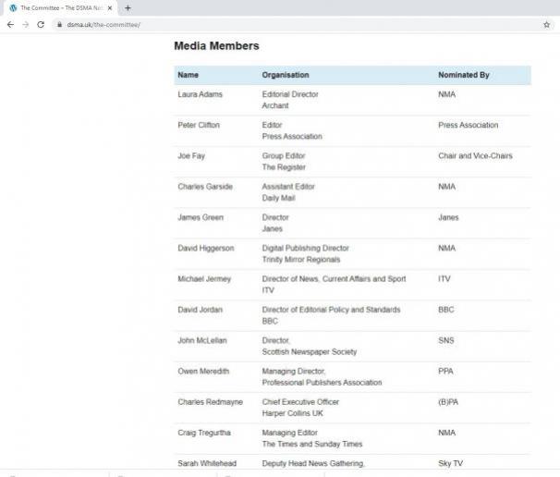Click the Name column header

click(188, 75)
